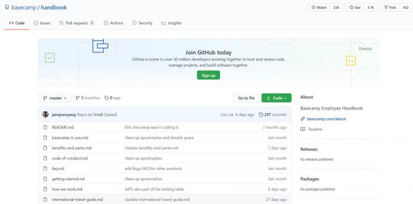Click the repository book icon beside basecamp
Image resolution: width=413 pixels, height=204 pixels.
[x=7, y=7]
